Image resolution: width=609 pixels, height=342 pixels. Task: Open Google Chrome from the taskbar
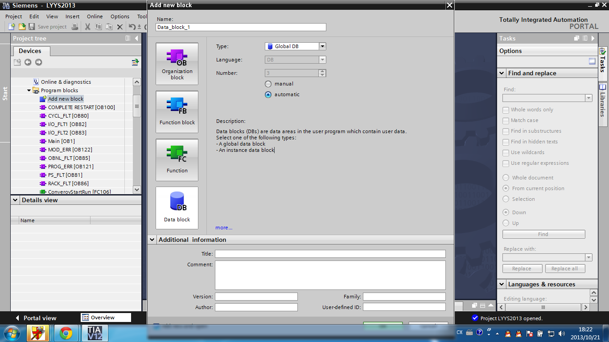(x=66, y=333)
